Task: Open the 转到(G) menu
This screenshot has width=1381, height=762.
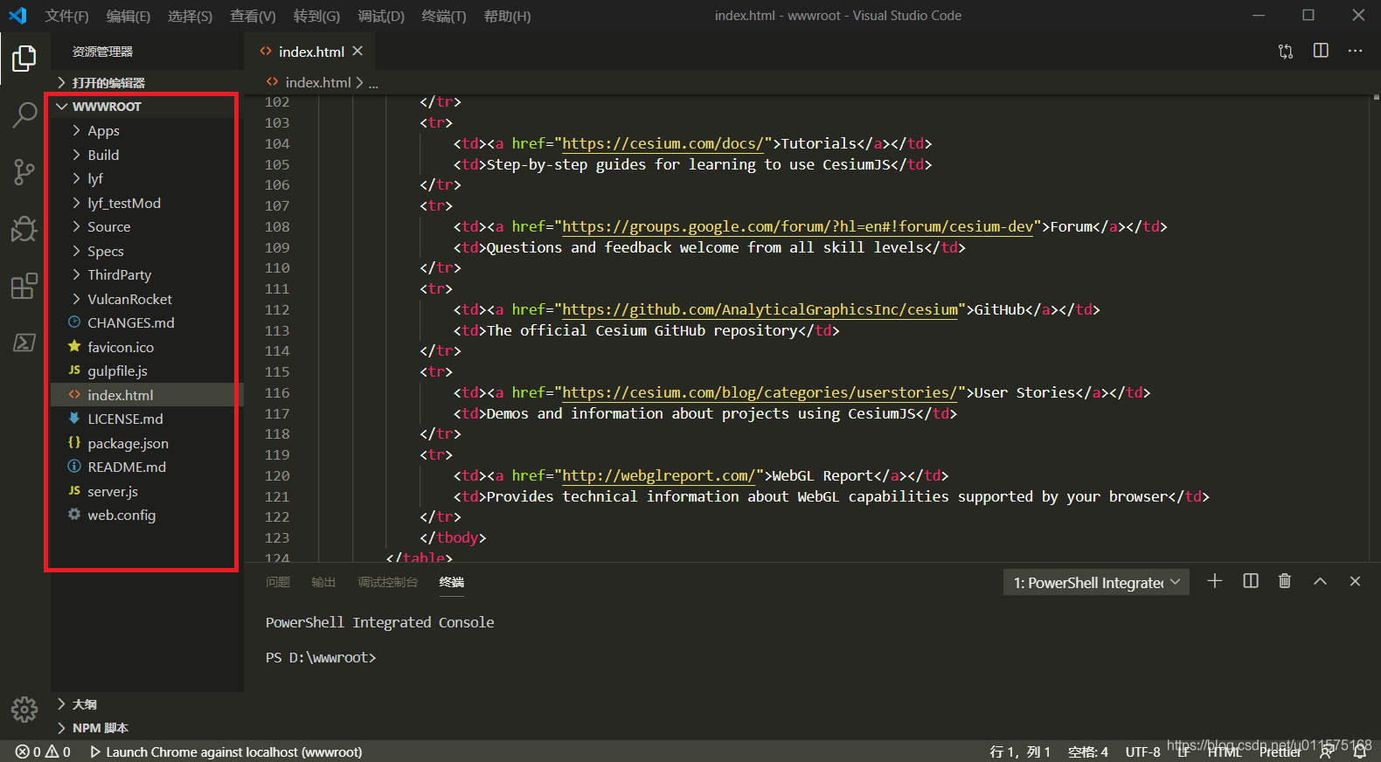Action: coord(316,16)
